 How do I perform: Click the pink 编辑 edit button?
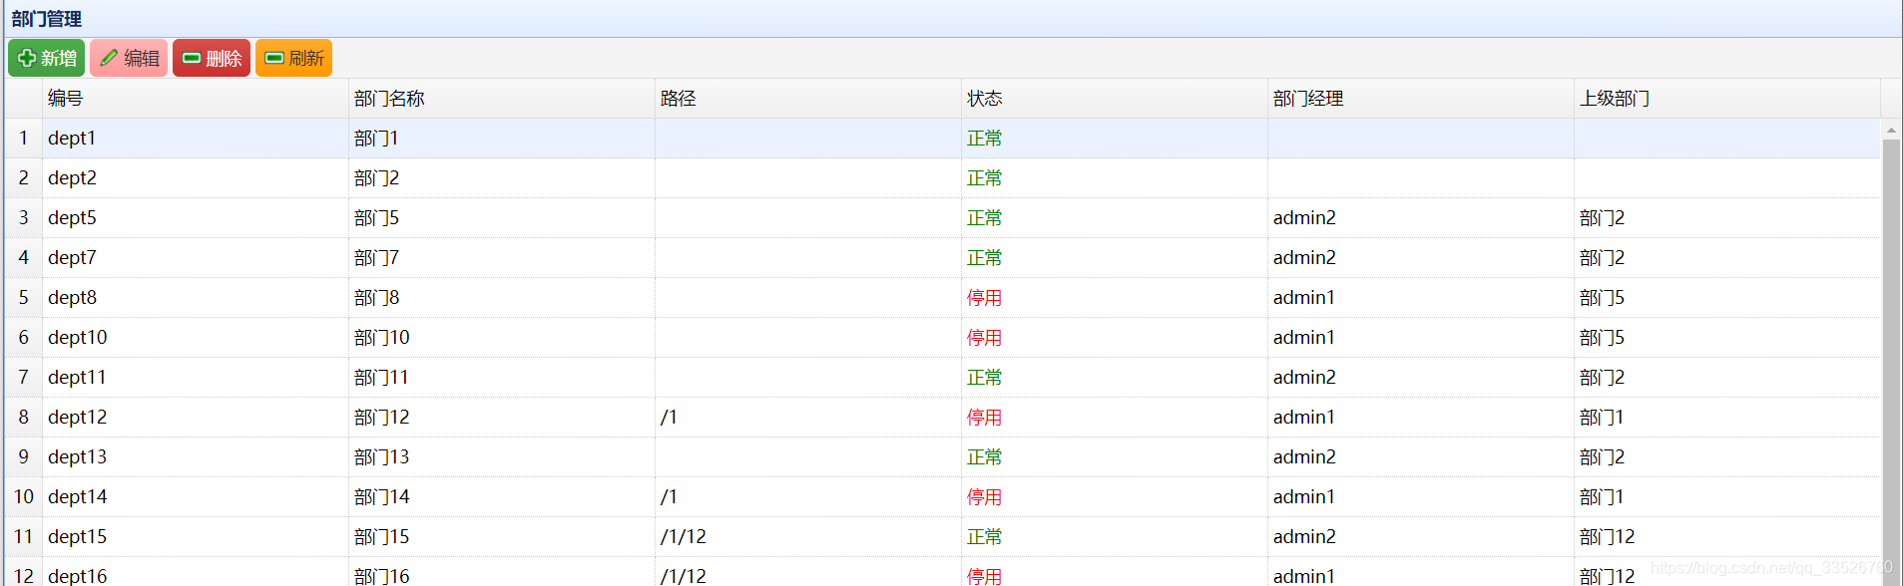(129, 58)
